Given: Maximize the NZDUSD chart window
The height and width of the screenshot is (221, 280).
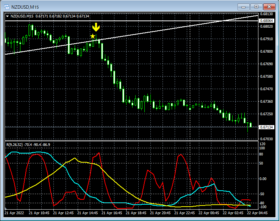Looking at the screenshot, I should coord(256,7).
